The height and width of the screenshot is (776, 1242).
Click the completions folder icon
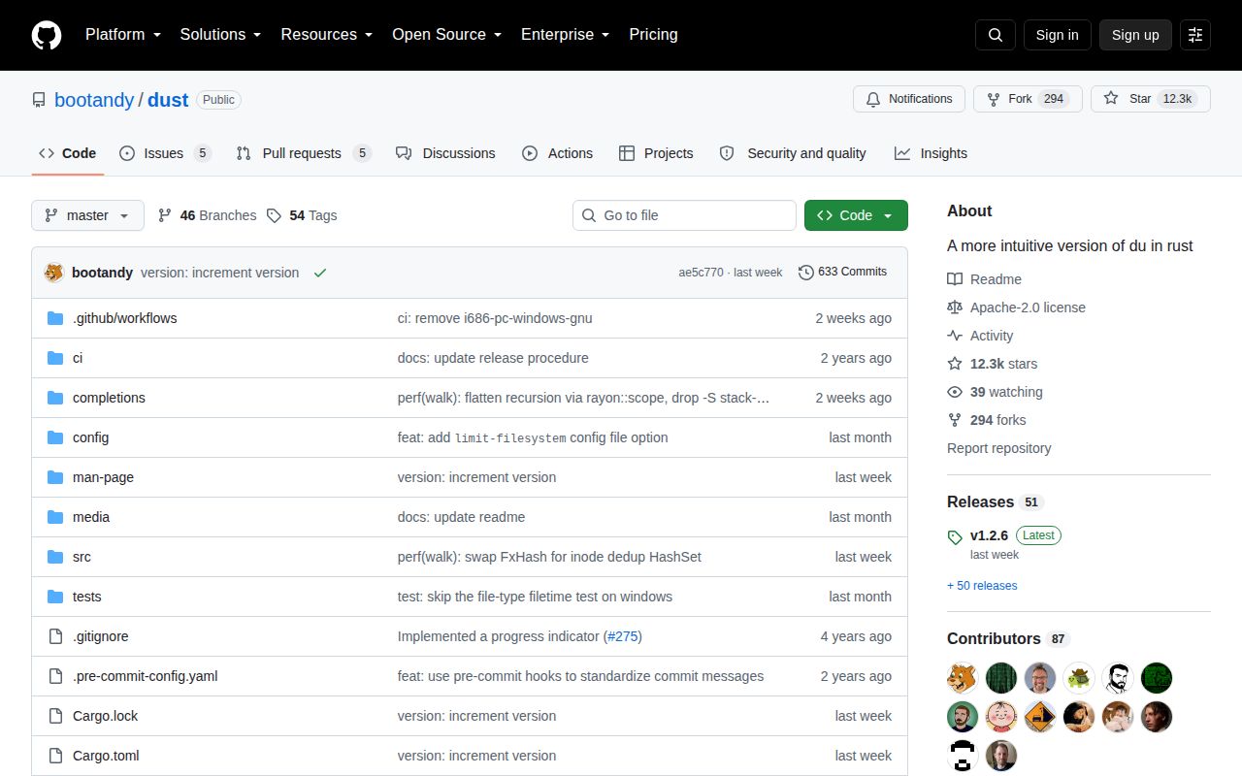[55, 398]
